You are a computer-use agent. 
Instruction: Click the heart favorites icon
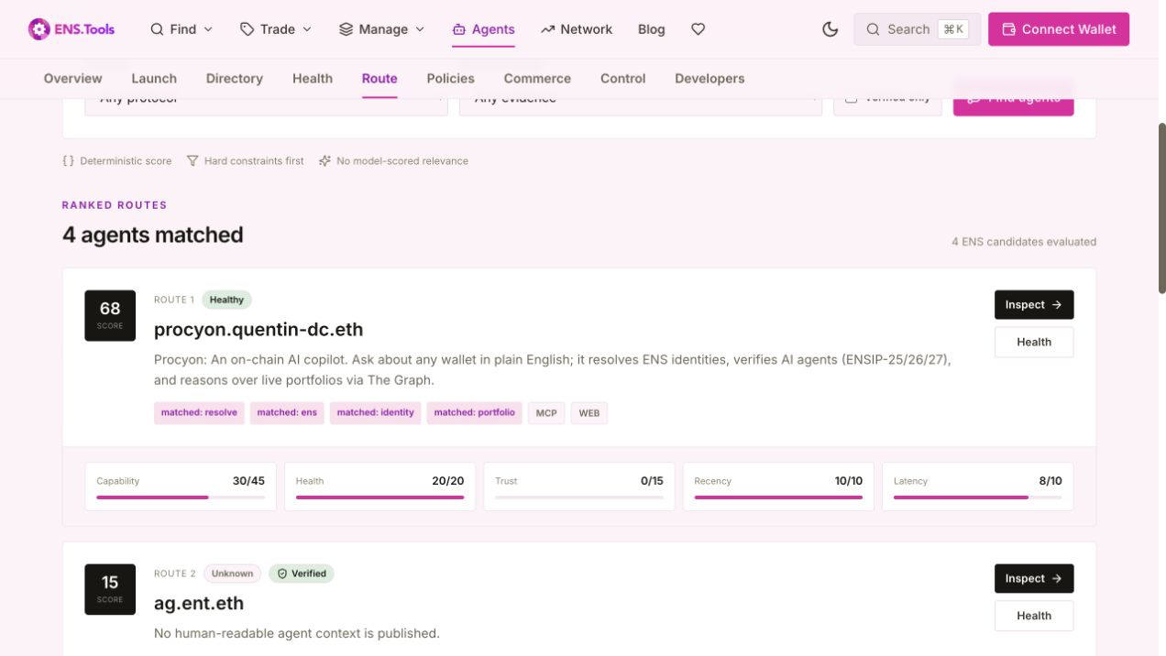pos(698,29)
